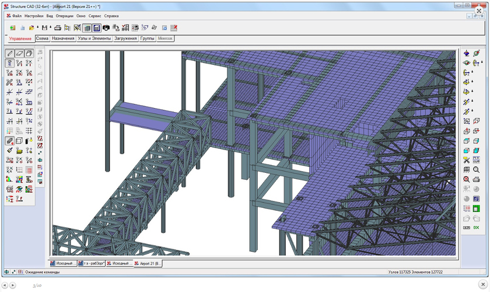Switch to the Узлы и Элементы tab
Viewport: 490px width, 292px height.
pos(94,39)
